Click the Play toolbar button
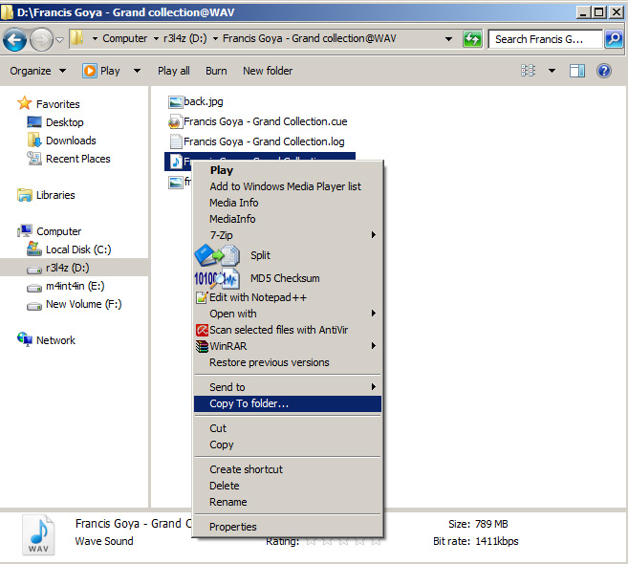Image resolution: width=628 pixels, height=564 pixels. tap(101, 71)
